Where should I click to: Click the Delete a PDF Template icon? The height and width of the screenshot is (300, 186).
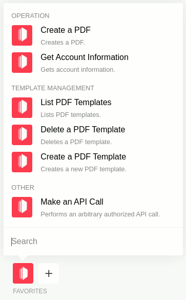22,135
